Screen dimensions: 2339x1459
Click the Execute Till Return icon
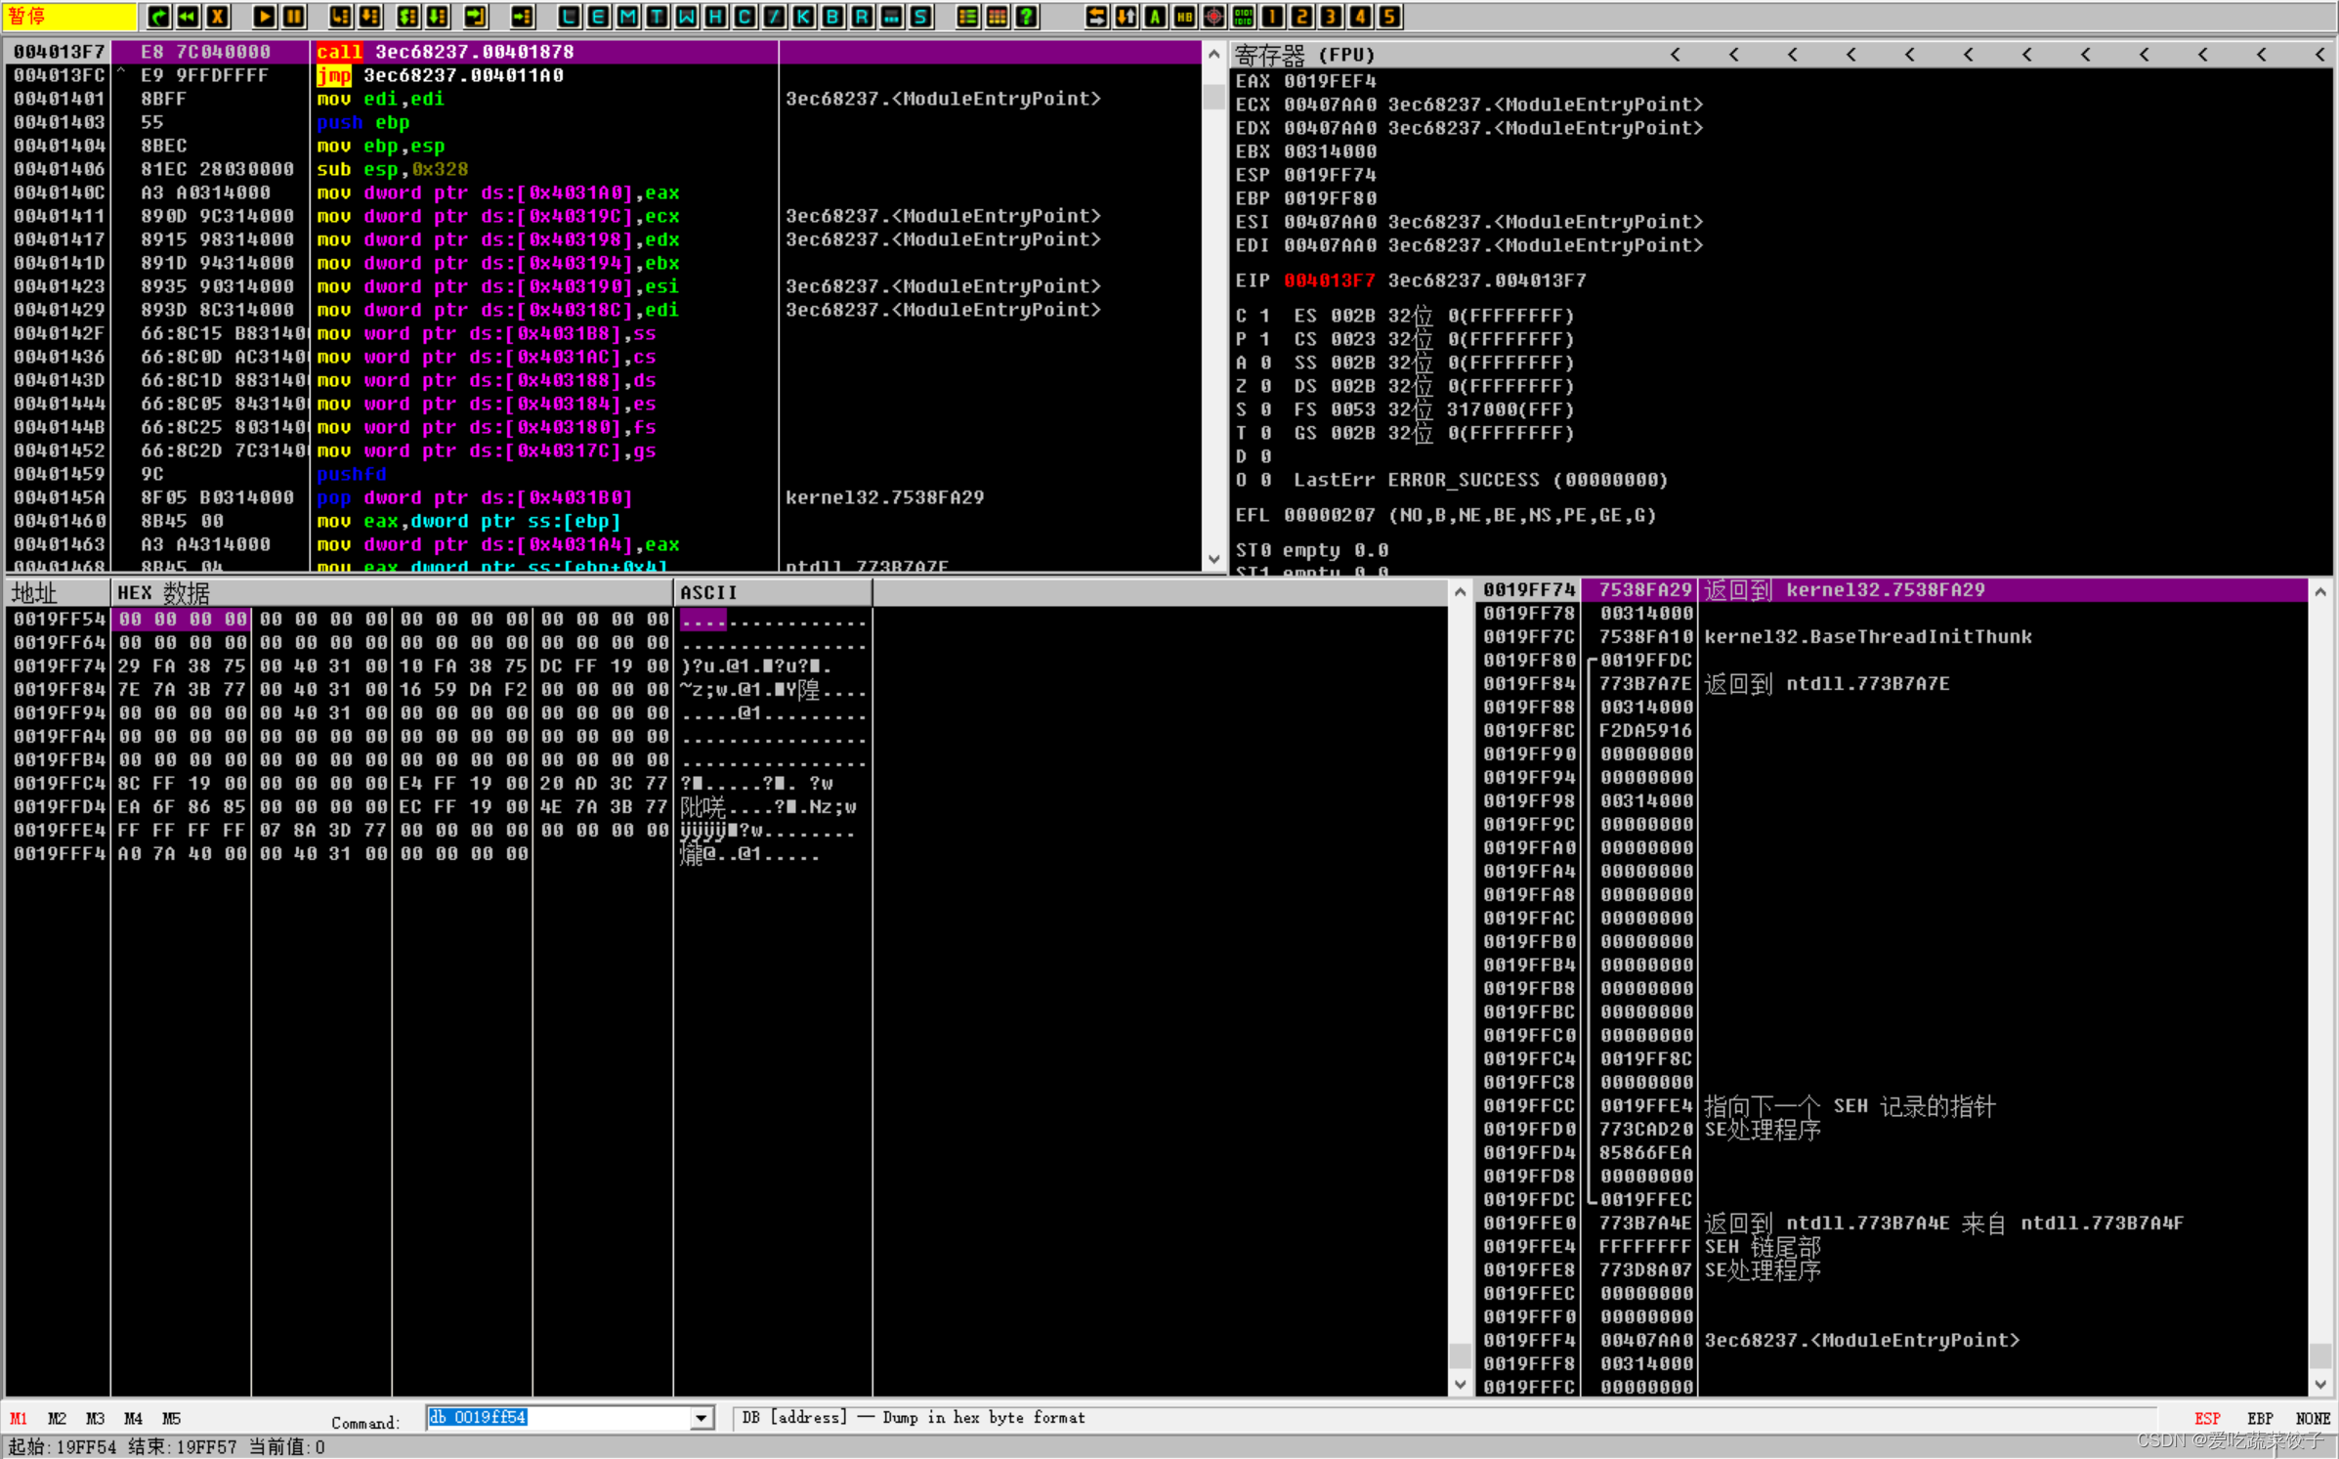point(476,16)
